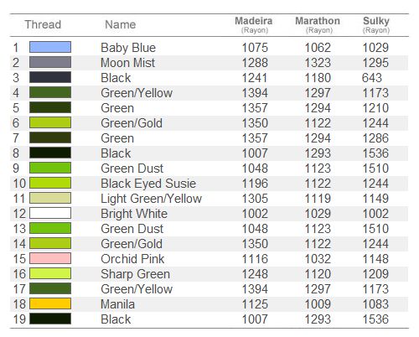Click the Marathon (Rayon) column header
This screenshot has width=419, height=337.
click(x=318, y=24)
